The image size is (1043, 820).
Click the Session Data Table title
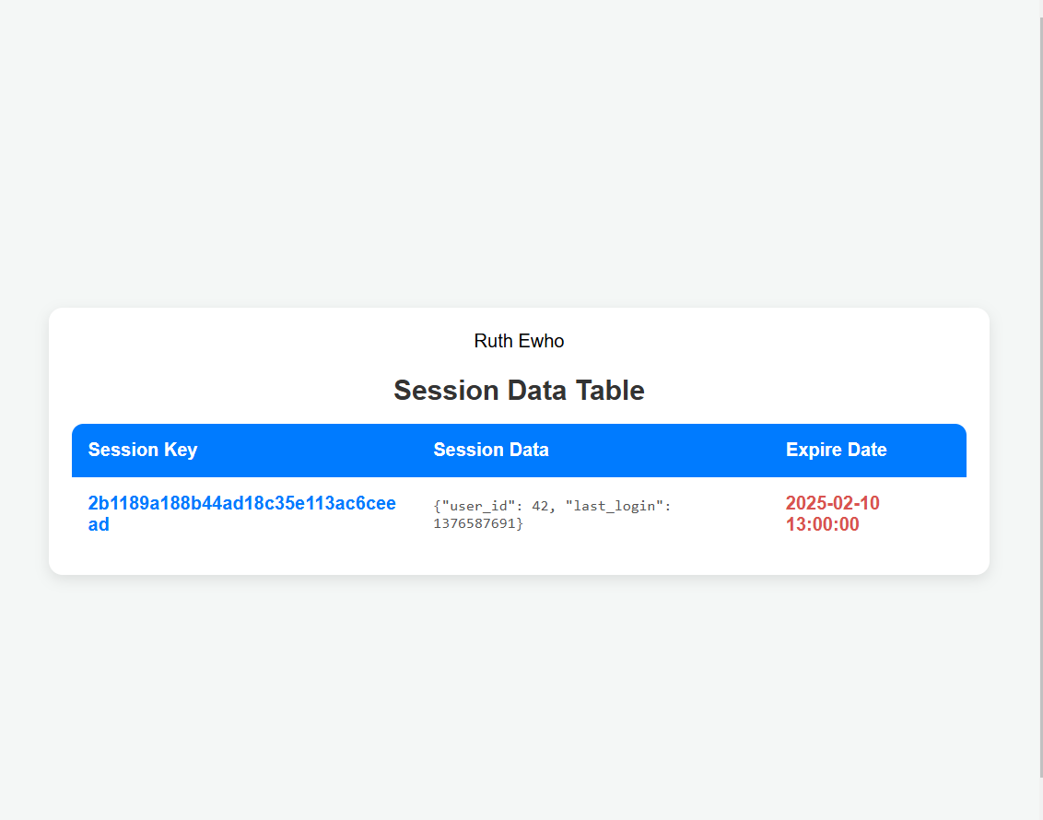click(519, 390)
